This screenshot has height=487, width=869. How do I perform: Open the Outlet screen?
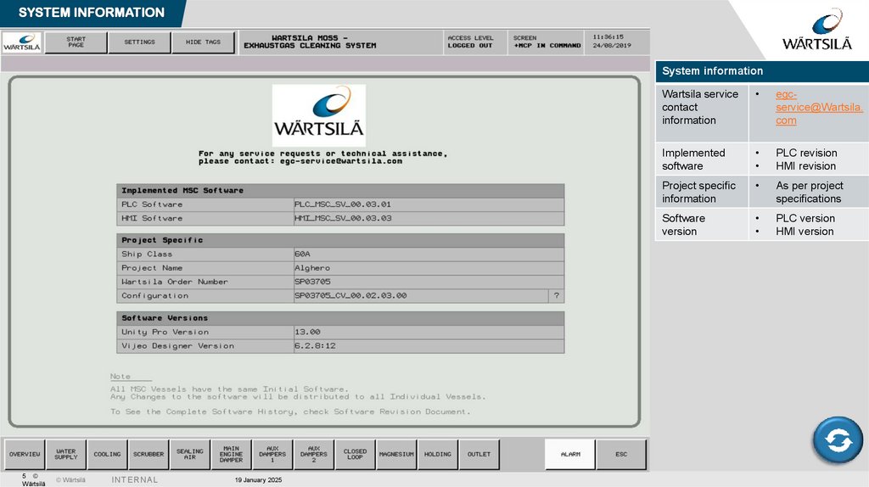pos(479,454)
